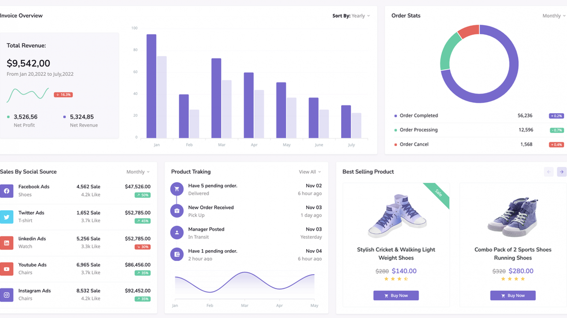Click the $140.00 sale price
The height and width of the screenshot is (318, 567).
[x=404, y=271]
